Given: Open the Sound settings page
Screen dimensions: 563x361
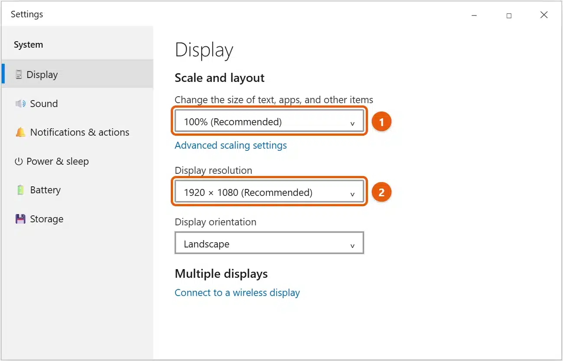Looking at the screenshot, I should click(77, 104).
